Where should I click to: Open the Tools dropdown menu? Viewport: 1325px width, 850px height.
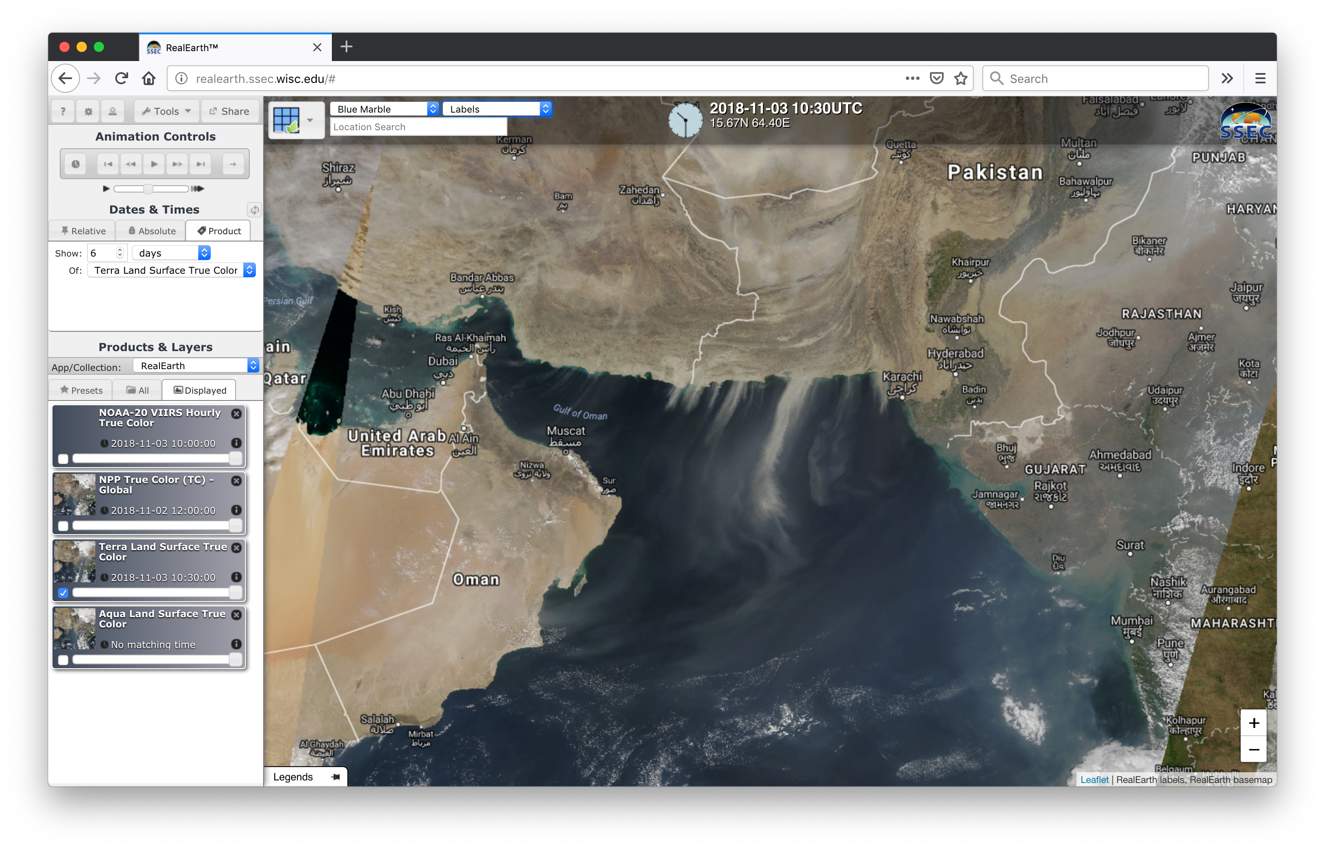166,111
